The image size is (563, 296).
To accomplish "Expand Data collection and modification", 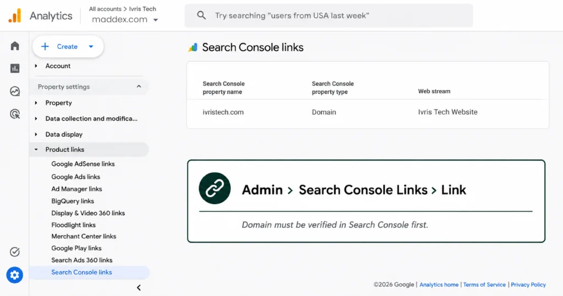I will click(91, 118).
